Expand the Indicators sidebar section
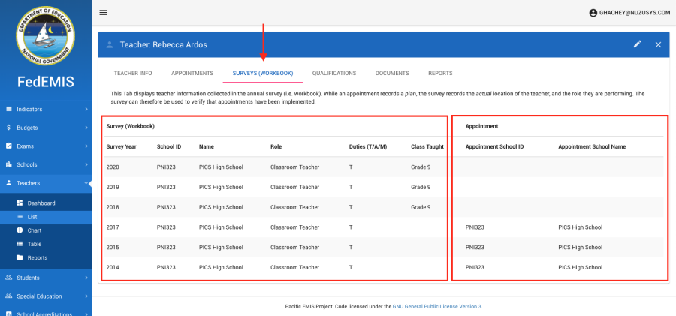676x316 pixels. click(45, 110)
